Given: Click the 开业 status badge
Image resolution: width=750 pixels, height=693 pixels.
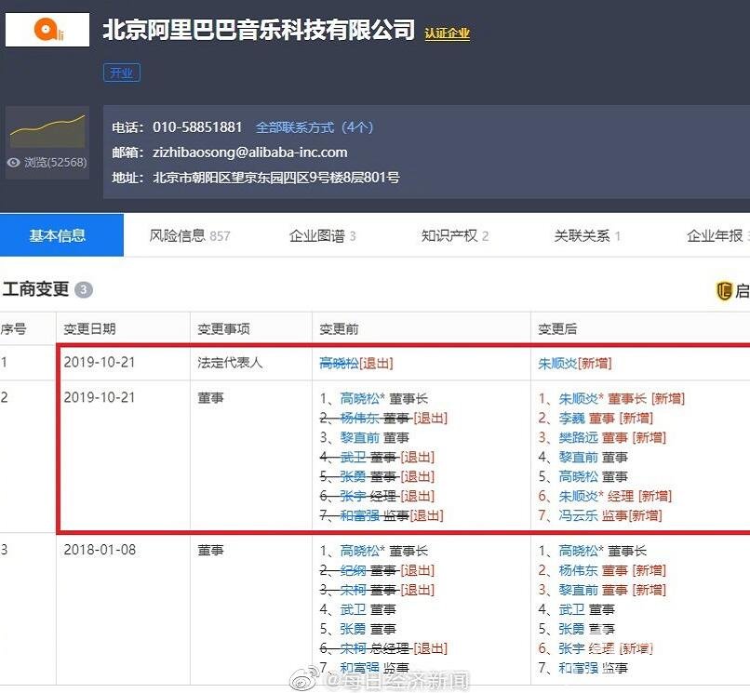Looking at the screenshot, I should pos(122,73).
